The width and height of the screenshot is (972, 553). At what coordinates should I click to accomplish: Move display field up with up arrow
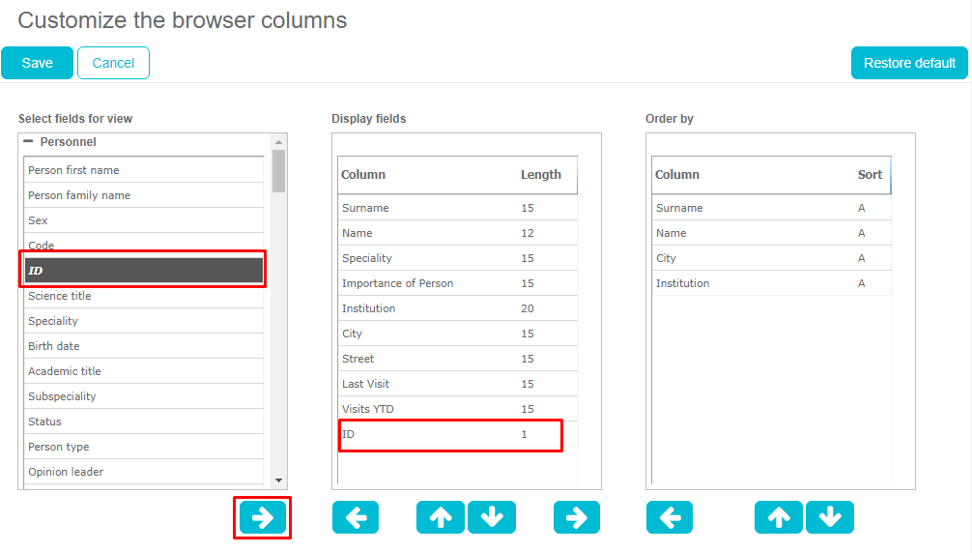(x=441, y=517)
